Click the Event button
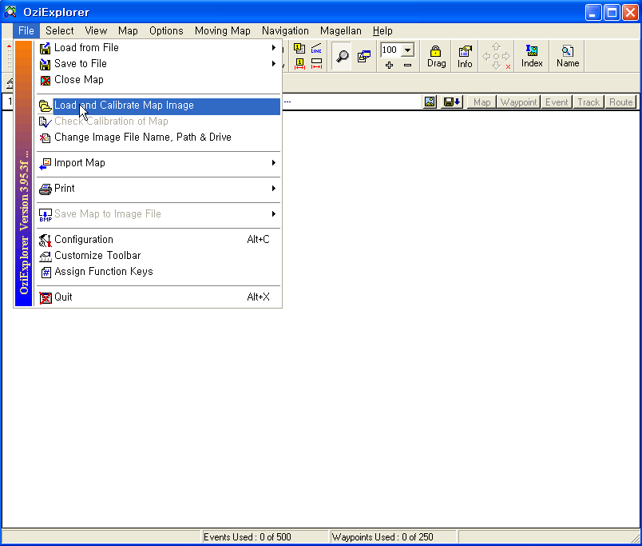 pos(557,102)
